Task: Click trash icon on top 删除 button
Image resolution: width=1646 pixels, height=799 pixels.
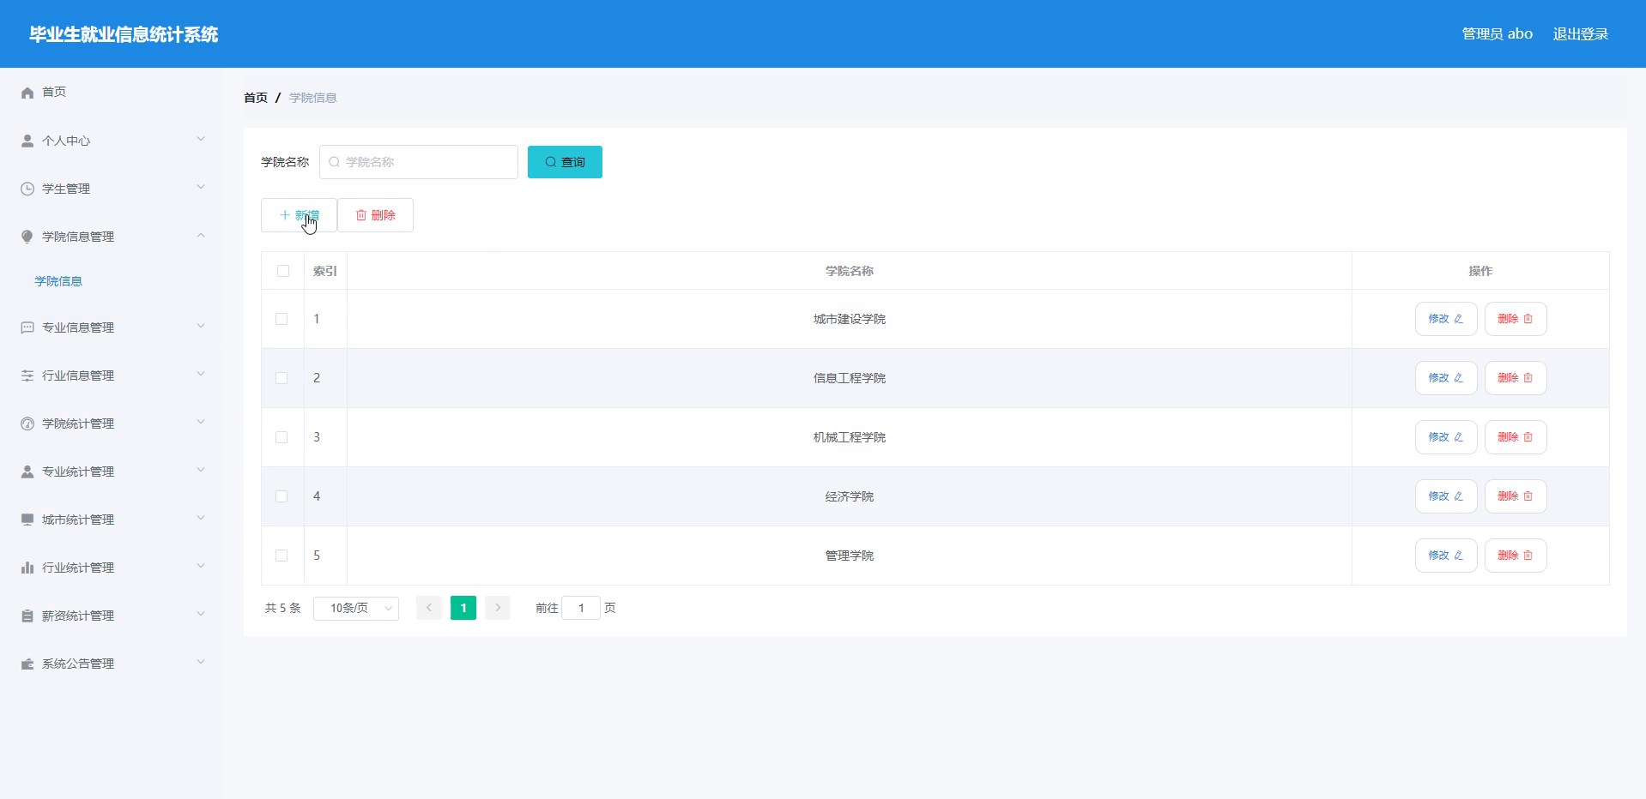Action: (361, 215)
